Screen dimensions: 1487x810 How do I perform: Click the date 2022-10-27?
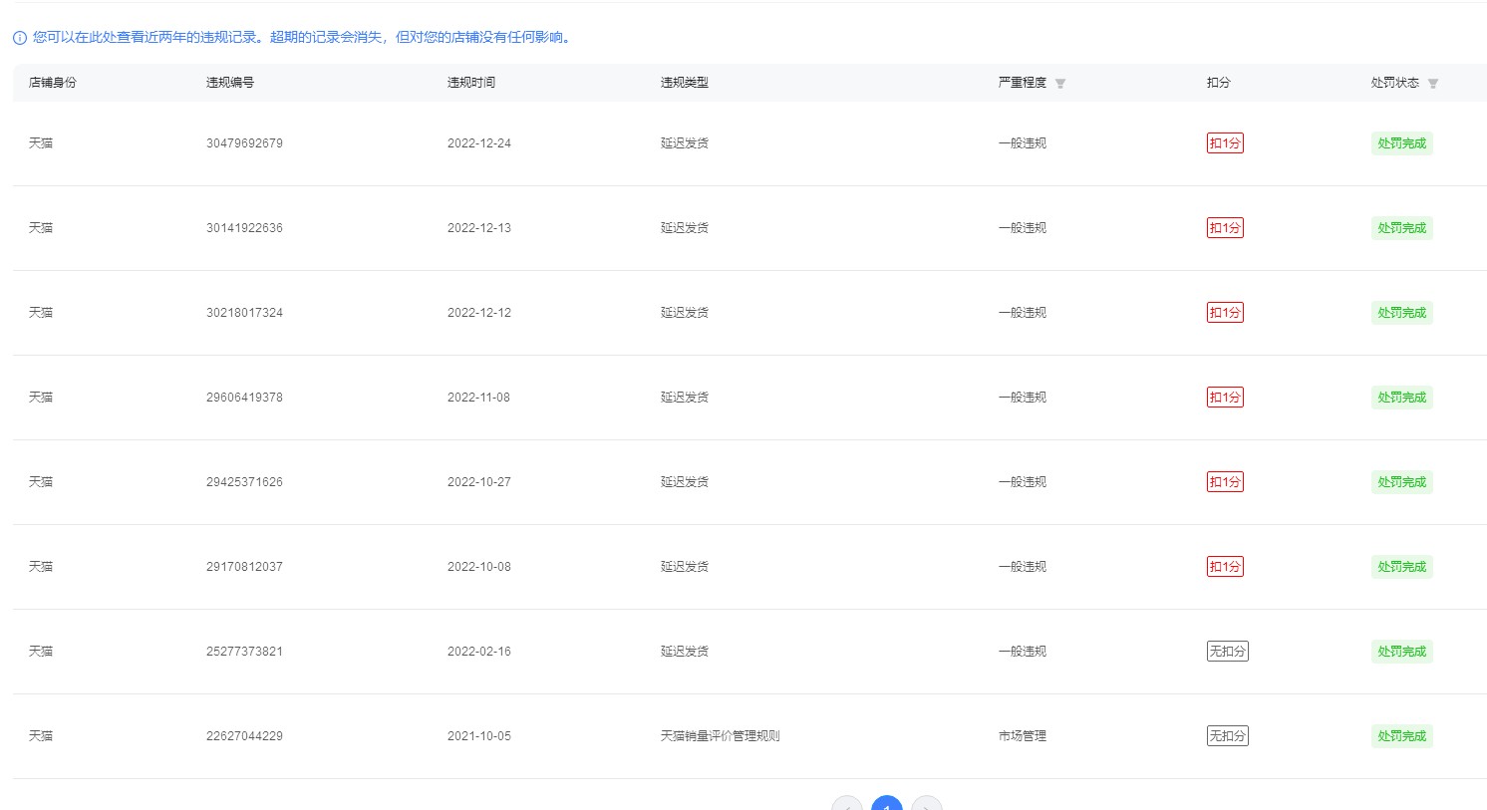point(479,482)
